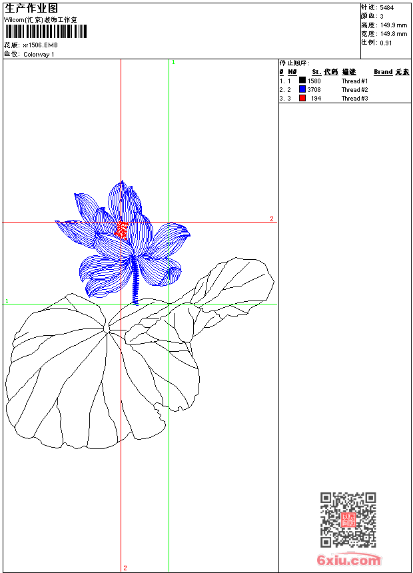This screenshot has width=413, height=573.
Task: Click the barcode under the Wilcom heading
Action: tap(46, 31)
